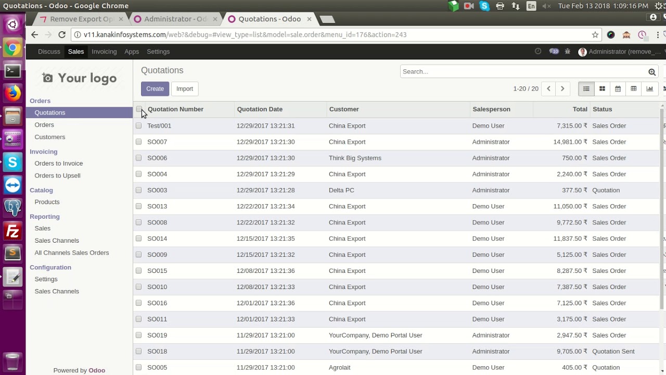This screenshot has width=666, height=375.
Task: Open Settings in the top navbar
Action: 158,52
